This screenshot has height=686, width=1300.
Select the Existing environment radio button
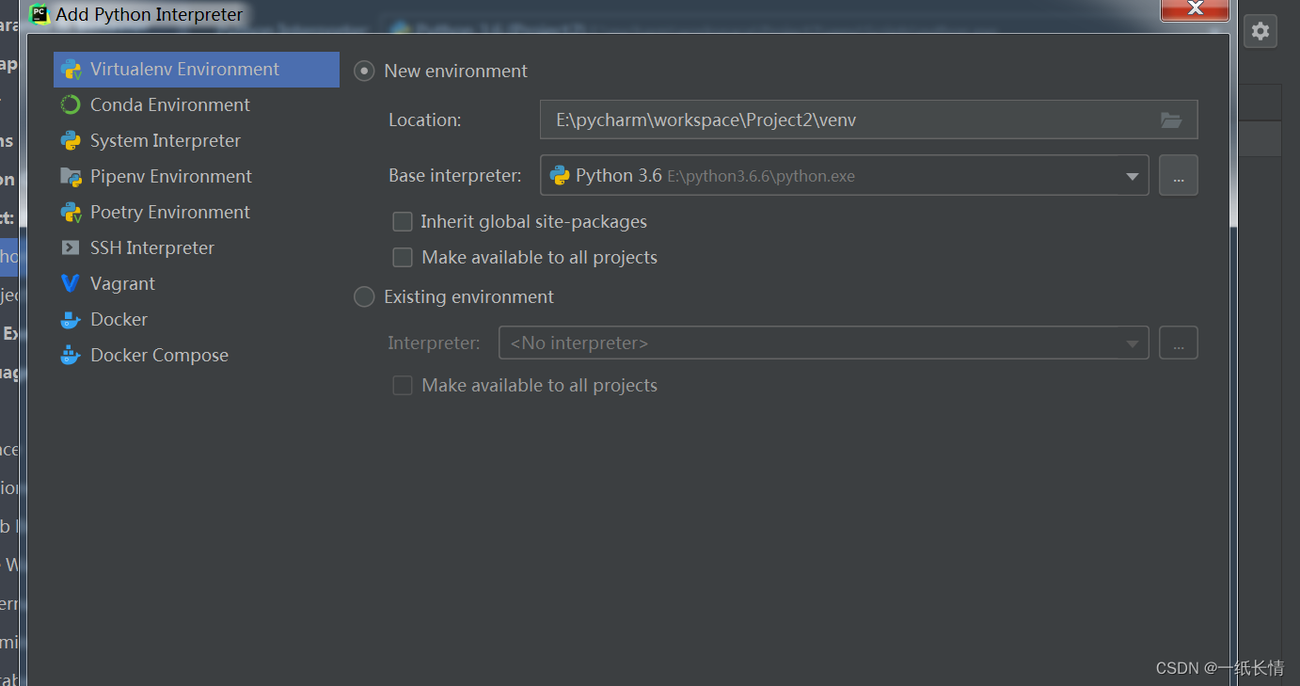[364, 297]
